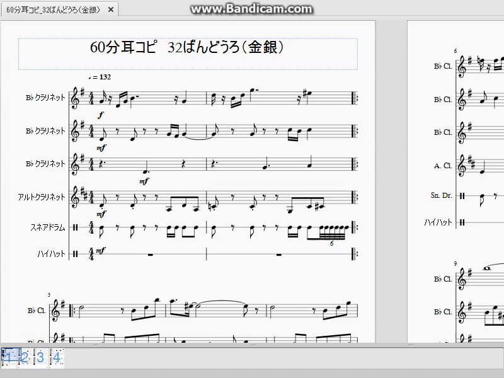Jump to page 4 in the navigator
Image resolution: width=504 pixels, height=378 pixels.
pyautogui.click(x=57, y=357)
